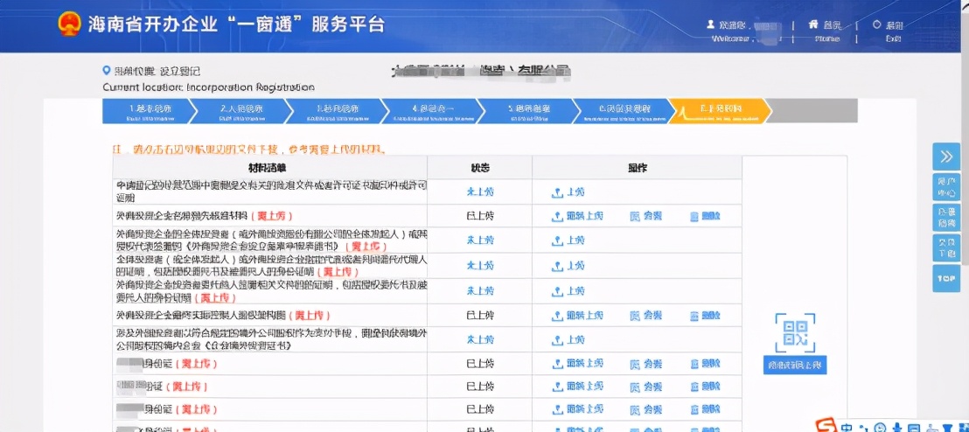Re-upload the second 身份证 row file

(x=576, y=387)
